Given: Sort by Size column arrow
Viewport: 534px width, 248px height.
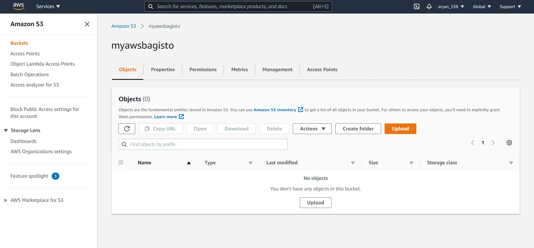Looking at the screenshot, I should click(x=411, y=163).
